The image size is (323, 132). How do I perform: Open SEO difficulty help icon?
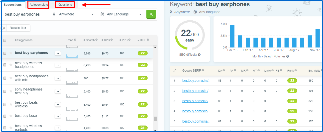coord(199,55)
